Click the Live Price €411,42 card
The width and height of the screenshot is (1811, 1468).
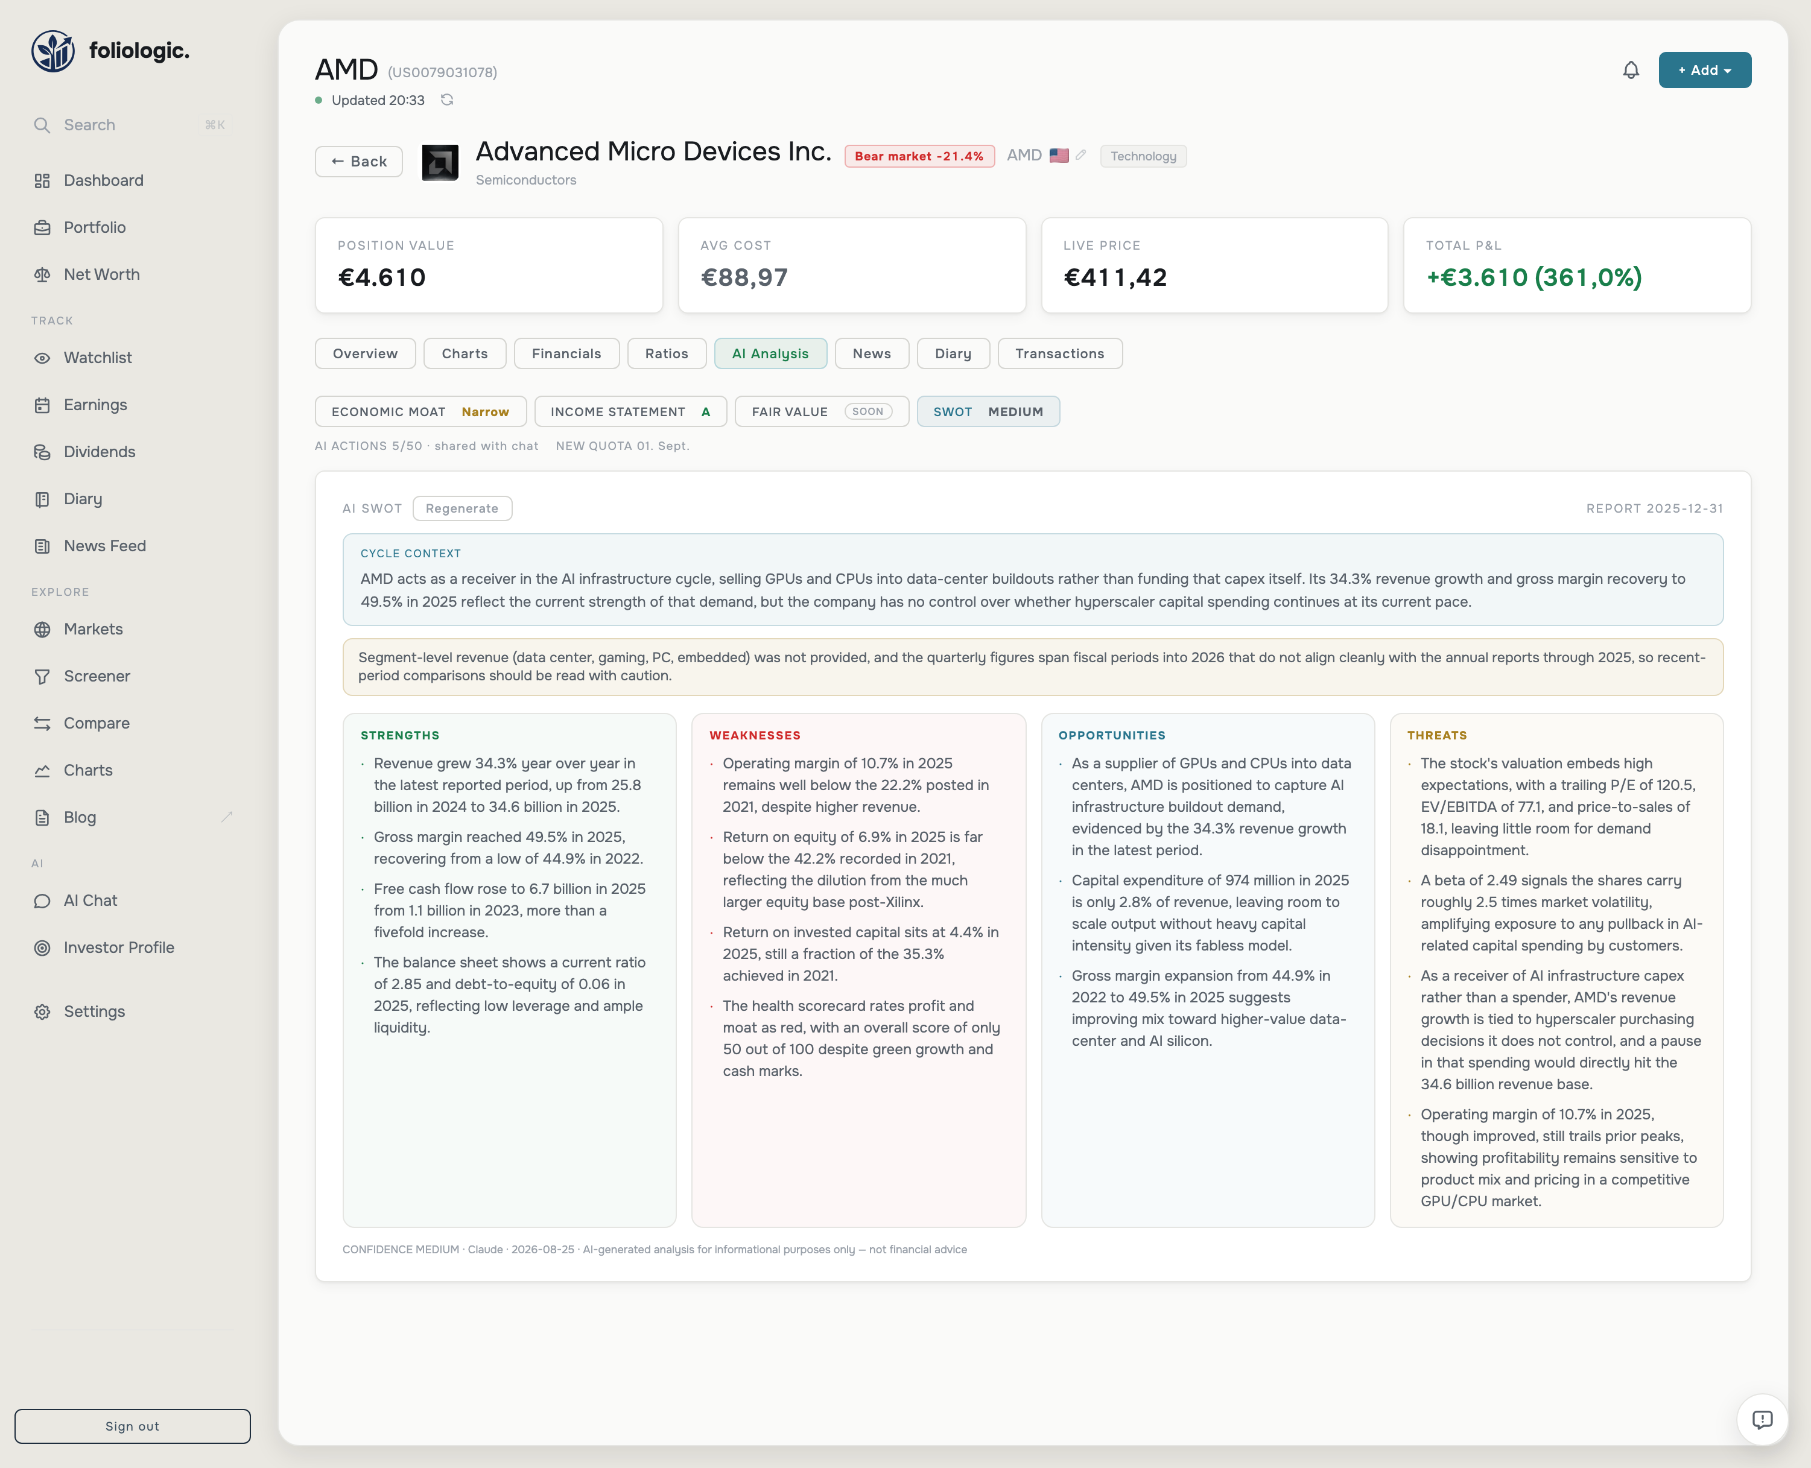(x=1214, y=265)
